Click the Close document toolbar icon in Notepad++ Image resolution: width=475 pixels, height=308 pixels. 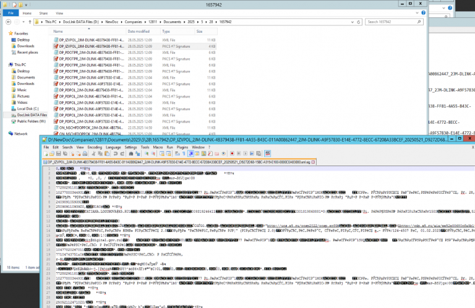pyautogui.click(x=72, y=153)
